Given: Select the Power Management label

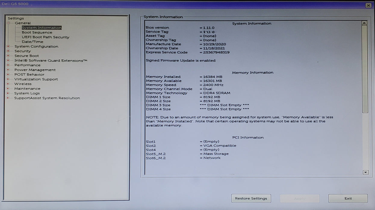Looking at the screenshot, I should [x=35, y=70].
